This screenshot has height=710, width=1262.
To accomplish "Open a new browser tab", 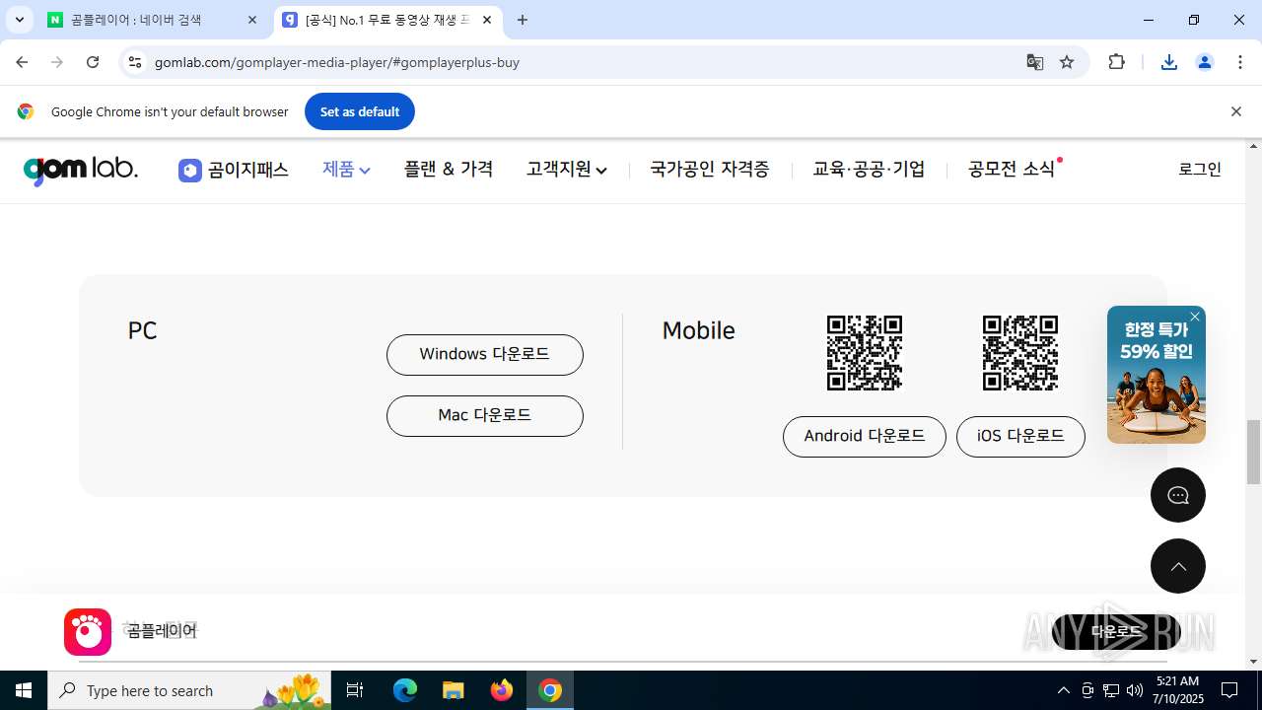I will pyautogui.click(x=523, y=20).
